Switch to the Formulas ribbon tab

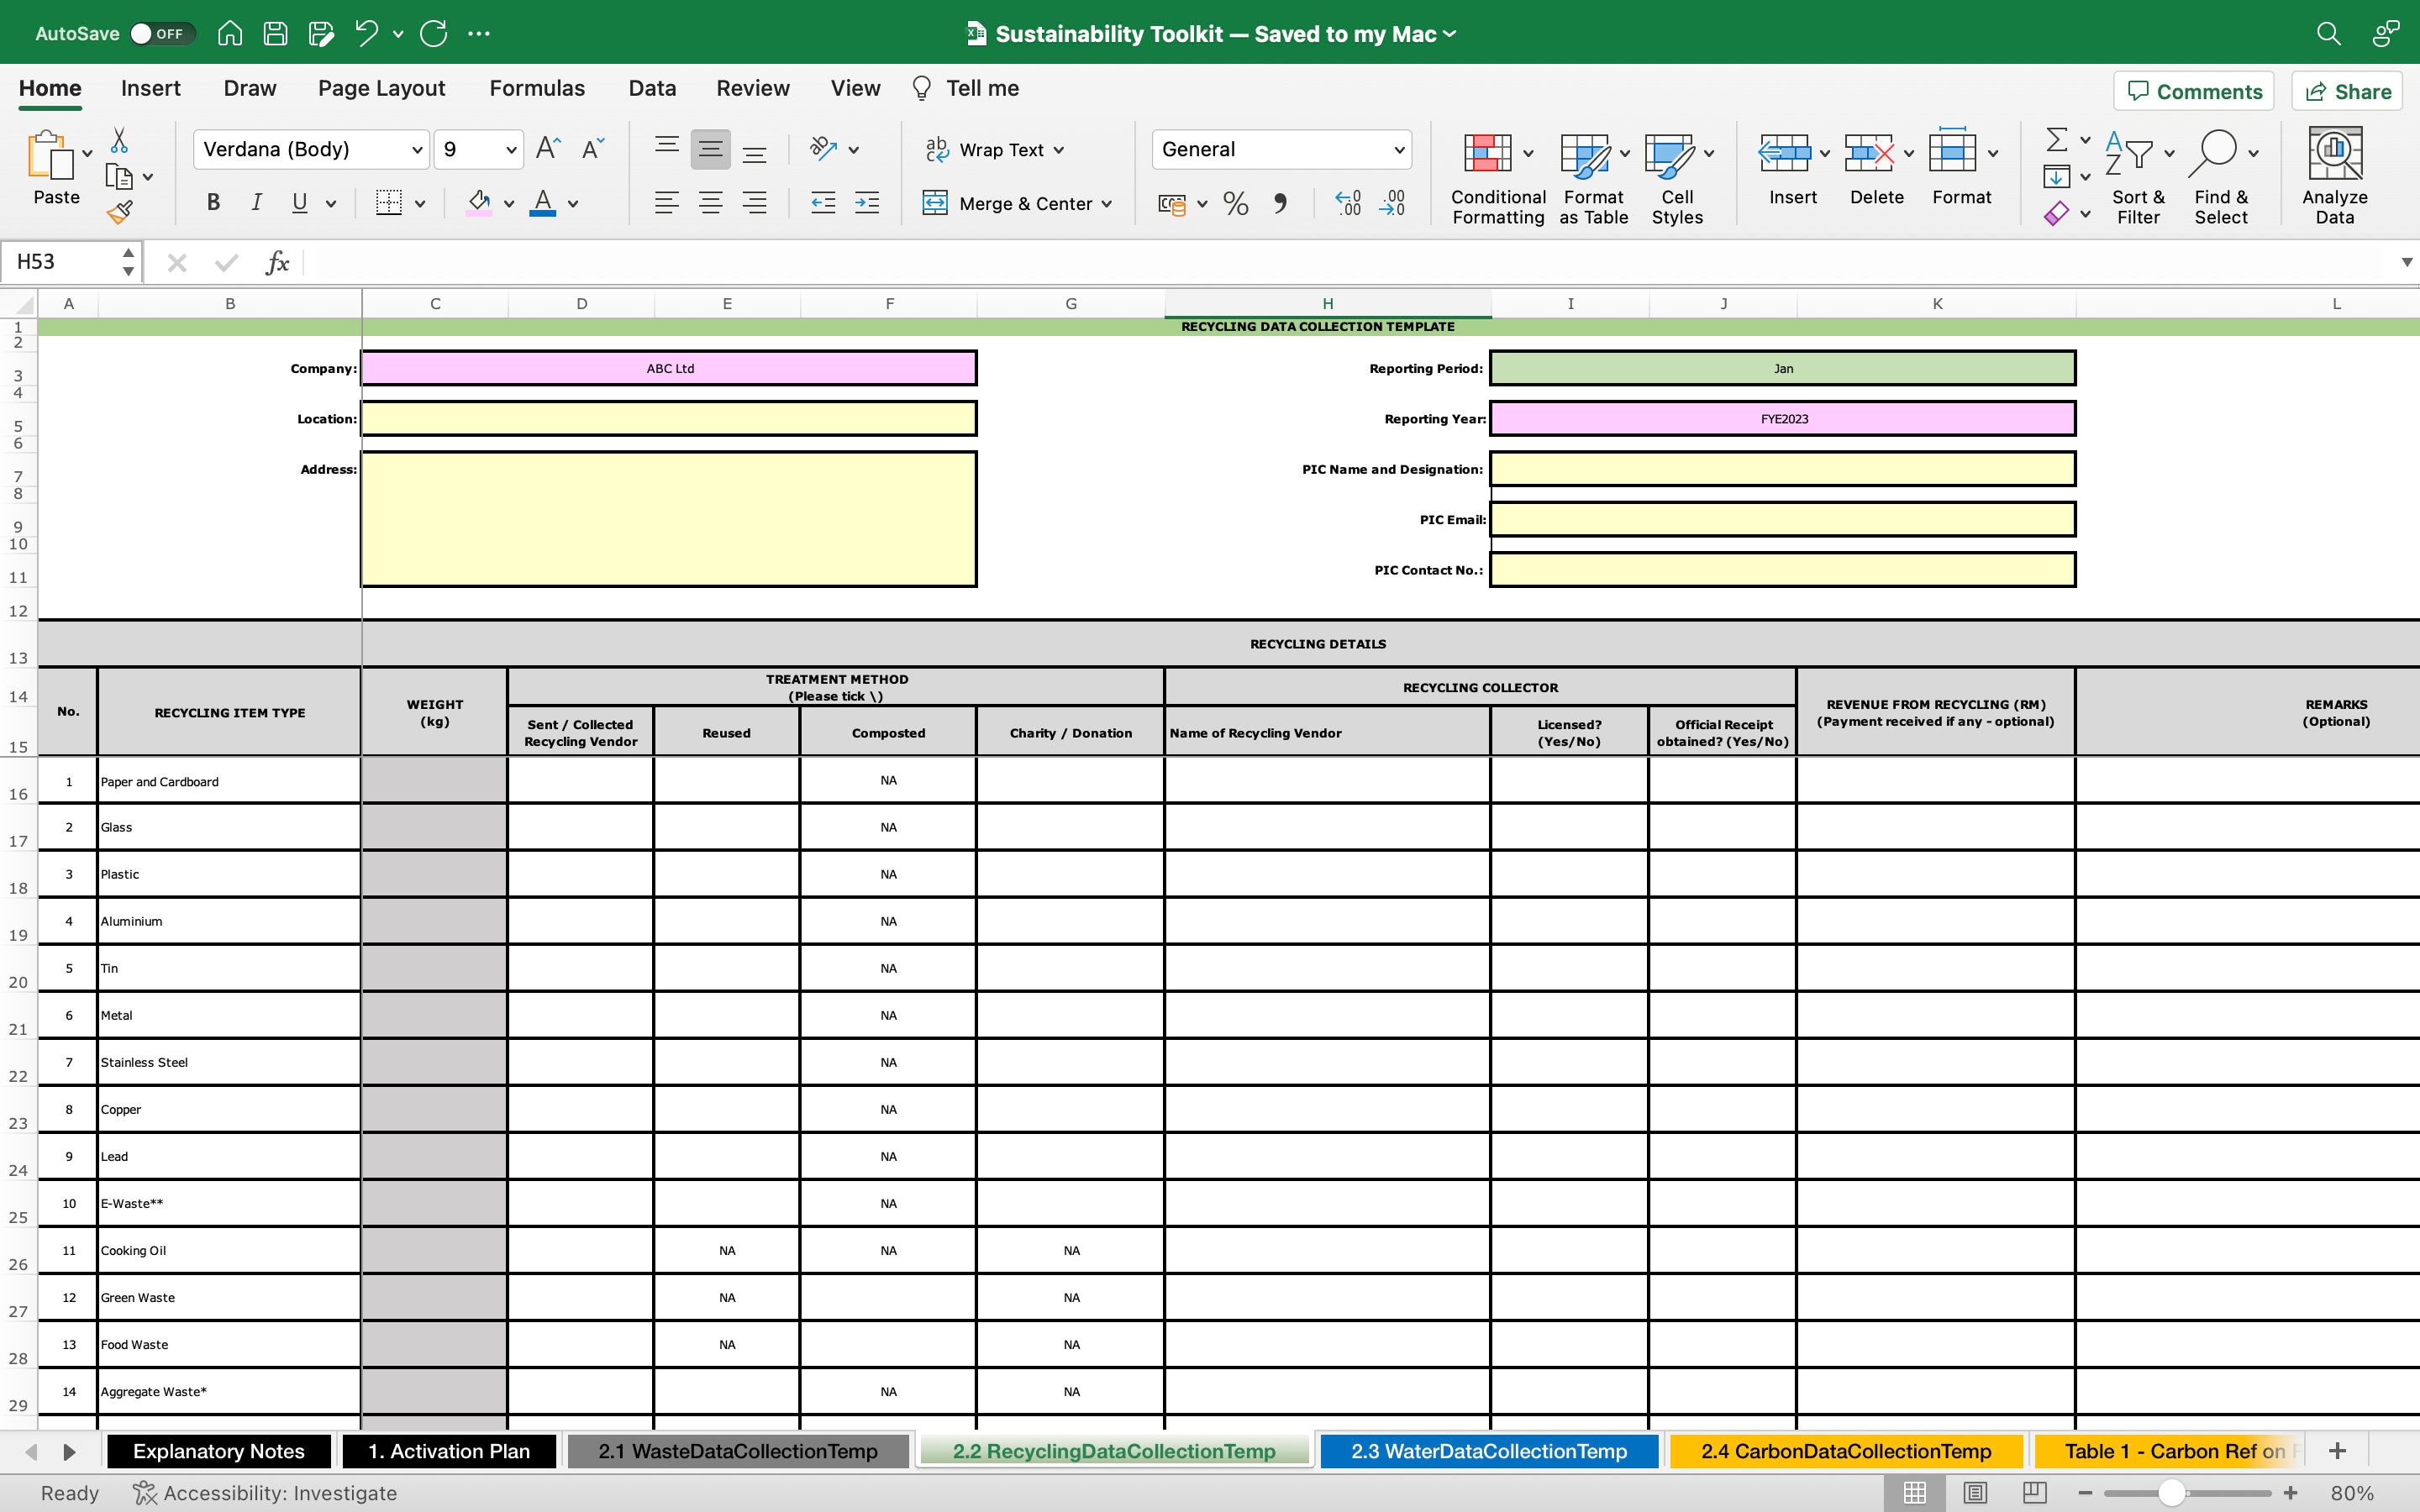[536, 88]
